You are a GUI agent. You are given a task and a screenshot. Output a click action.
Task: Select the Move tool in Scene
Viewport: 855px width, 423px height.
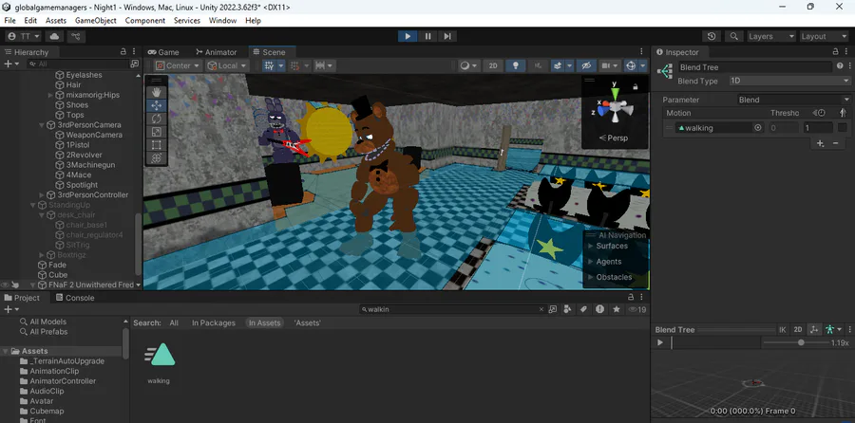tap(156, 105)
